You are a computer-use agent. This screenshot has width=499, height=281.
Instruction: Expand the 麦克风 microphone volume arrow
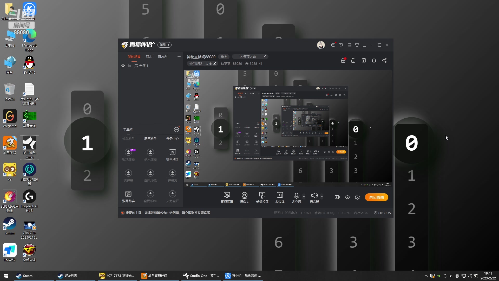coord(304,196)
